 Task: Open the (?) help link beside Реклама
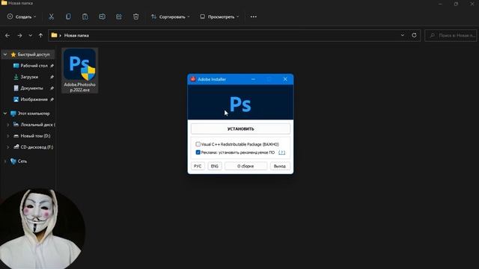[x=281, y=152]
